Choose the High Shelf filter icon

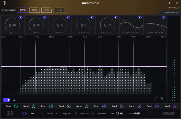pos(93,114)
